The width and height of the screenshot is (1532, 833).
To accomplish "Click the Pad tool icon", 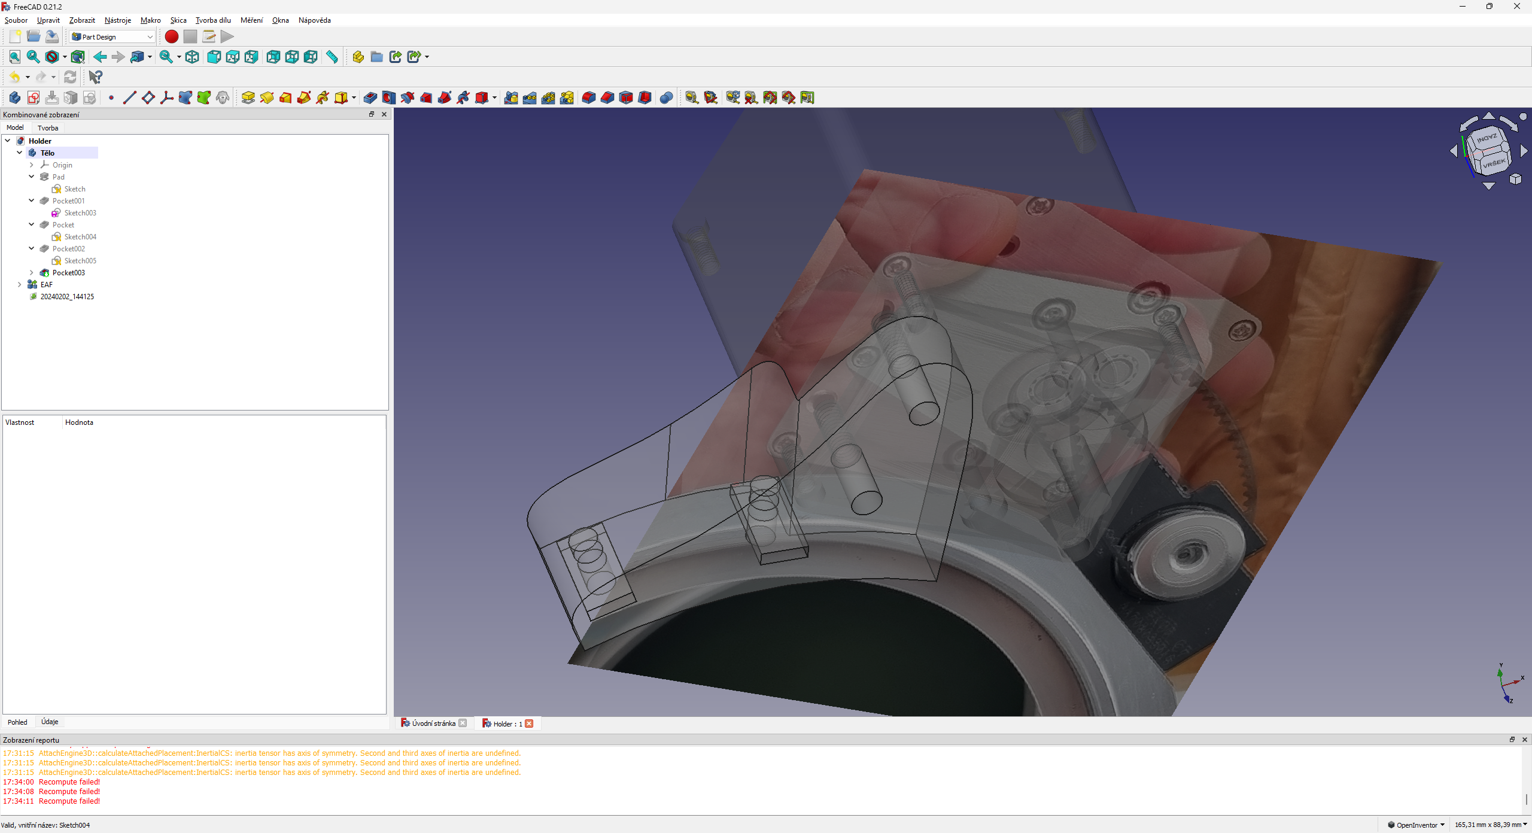I will 248,98.
